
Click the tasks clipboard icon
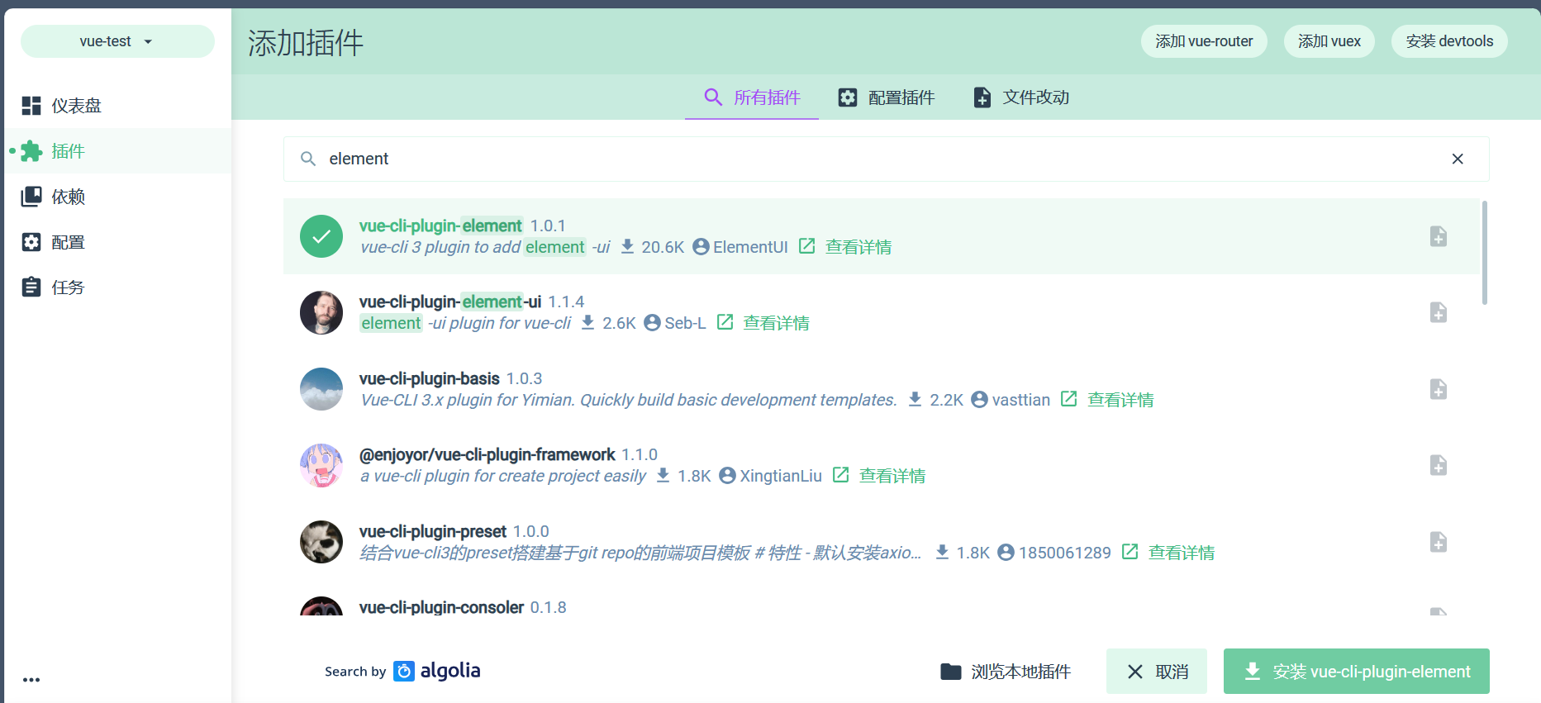(31, 287)
